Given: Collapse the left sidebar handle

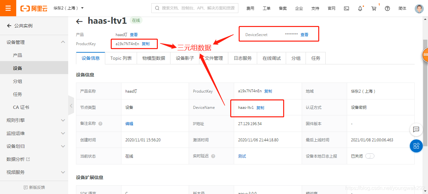Looking at the screenshot, I should point(71,105).
